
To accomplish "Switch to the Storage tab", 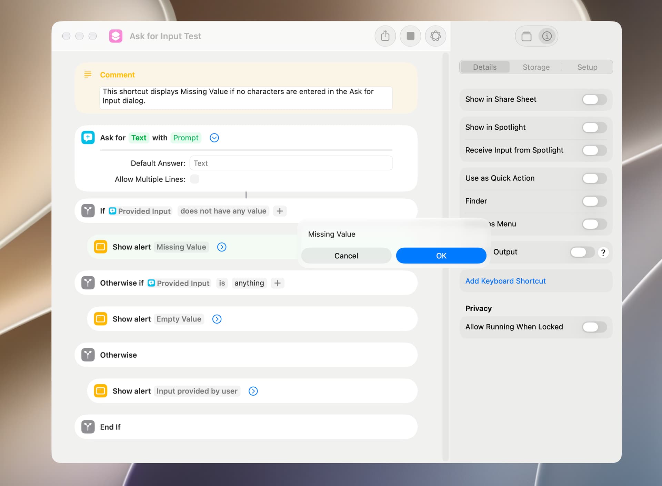I will coord(536,67).
